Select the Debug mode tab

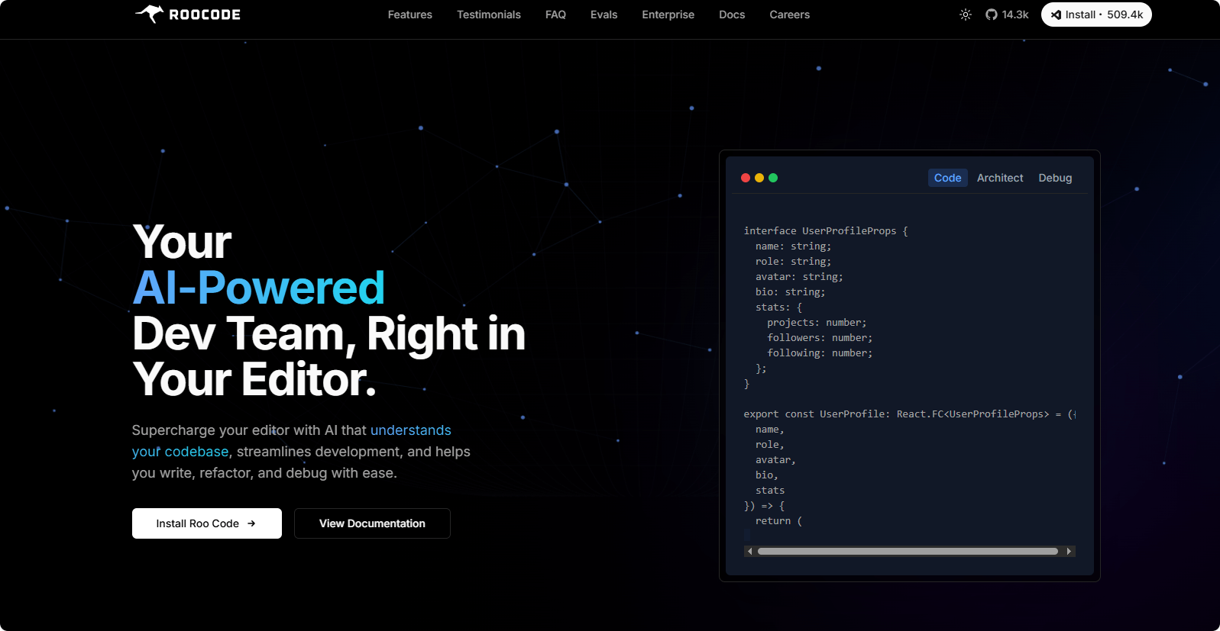1055,178
